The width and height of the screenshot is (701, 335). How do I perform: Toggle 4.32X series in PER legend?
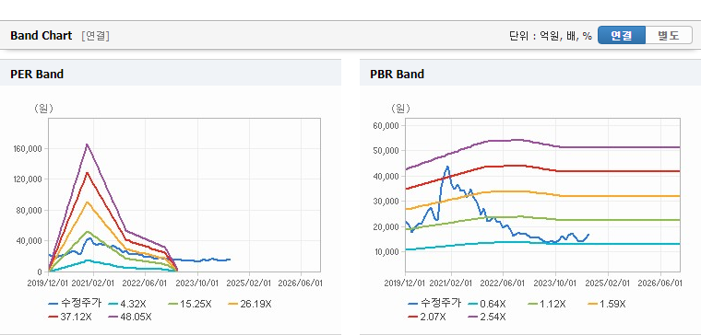(x=128, y=304)
